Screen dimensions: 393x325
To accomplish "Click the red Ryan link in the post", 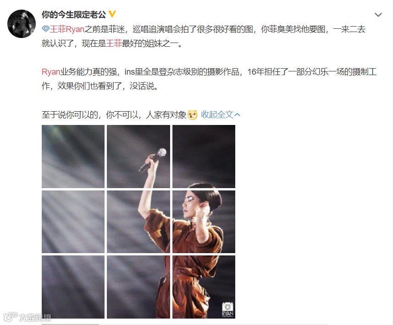I will coord(51,72).
